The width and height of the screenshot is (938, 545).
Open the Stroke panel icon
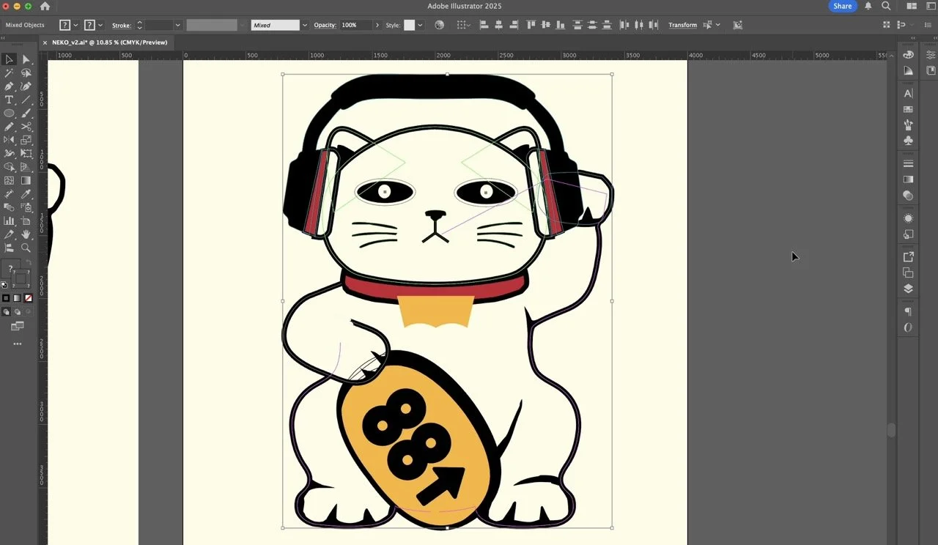click(x=908, y=163)
